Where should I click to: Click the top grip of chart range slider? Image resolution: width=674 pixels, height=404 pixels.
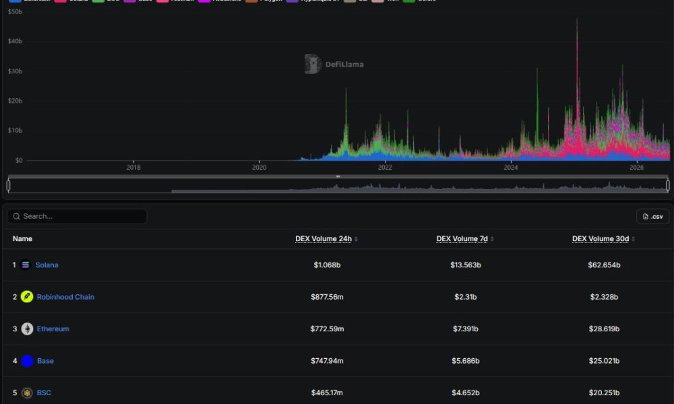click(338, 176)
